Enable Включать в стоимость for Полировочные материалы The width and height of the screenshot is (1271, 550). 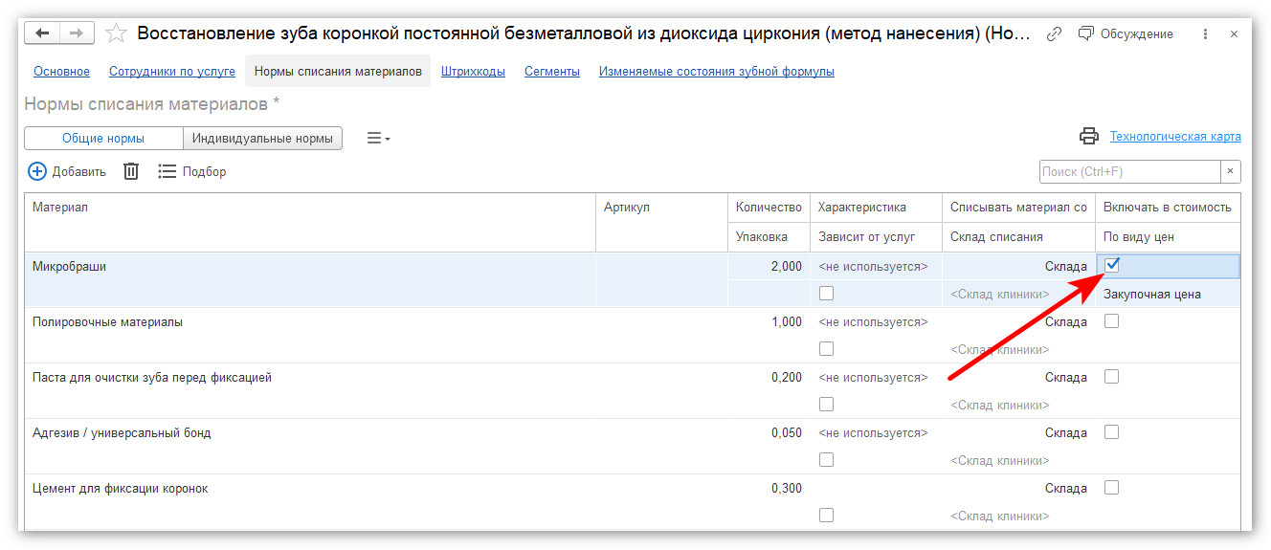[x=1111, y=321]
